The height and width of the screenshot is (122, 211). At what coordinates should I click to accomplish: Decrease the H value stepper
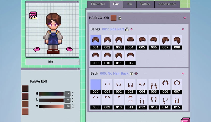click(72, 95)
